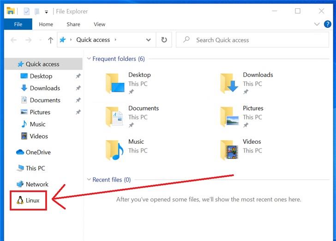The width and height of the screenshot is (336, 241).
Task: Click the pin icon beside sidebar Pictures
Action: tap(78, 112)
